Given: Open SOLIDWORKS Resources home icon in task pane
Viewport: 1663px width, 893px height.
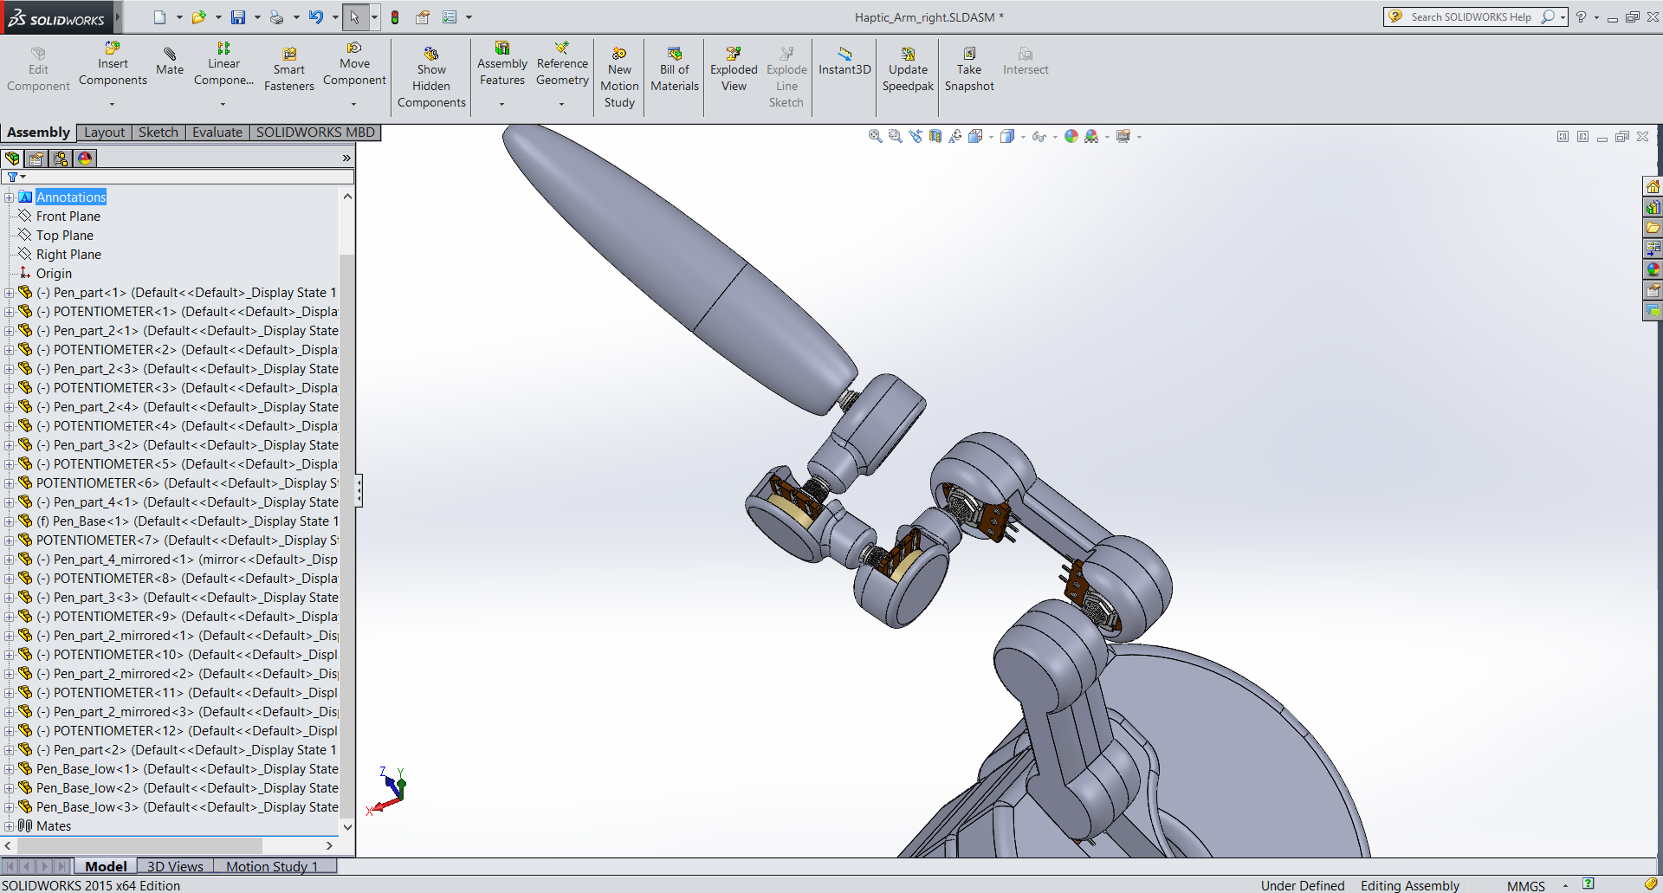Looking at the screenshot, I should pos(1653,187).
